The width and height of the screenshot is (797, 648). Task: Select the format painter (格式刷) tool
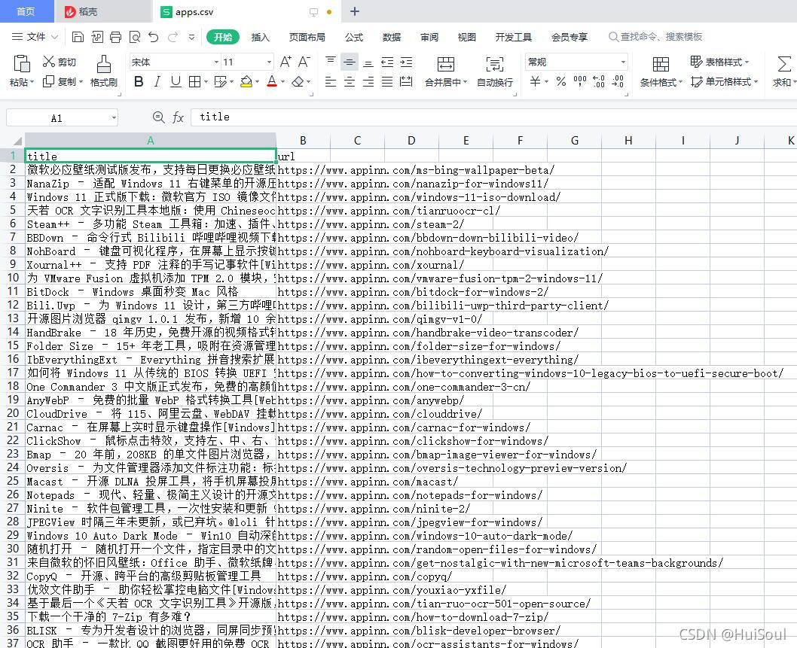(103, 71)
